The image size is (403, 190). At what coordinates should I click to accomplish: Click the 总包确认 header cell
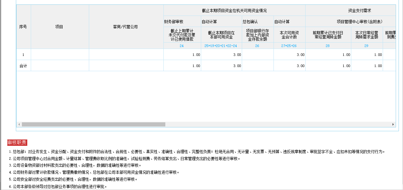click(x=250, y=22)
